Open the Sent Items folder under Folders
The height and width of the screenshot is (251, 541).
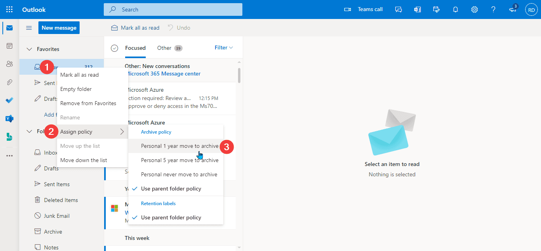pyautogui.click(x=61, y=184)
